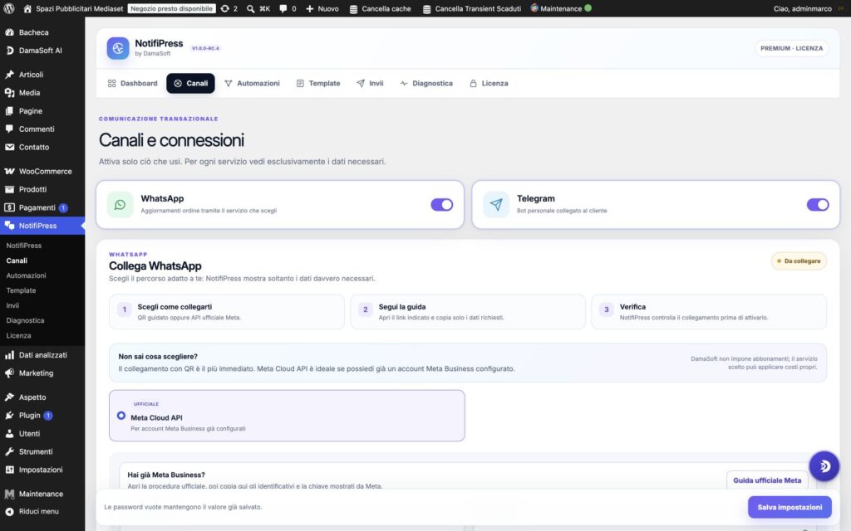Switch to the Invii tab
The image size is (851, 531).
click(x=370, y=84)
